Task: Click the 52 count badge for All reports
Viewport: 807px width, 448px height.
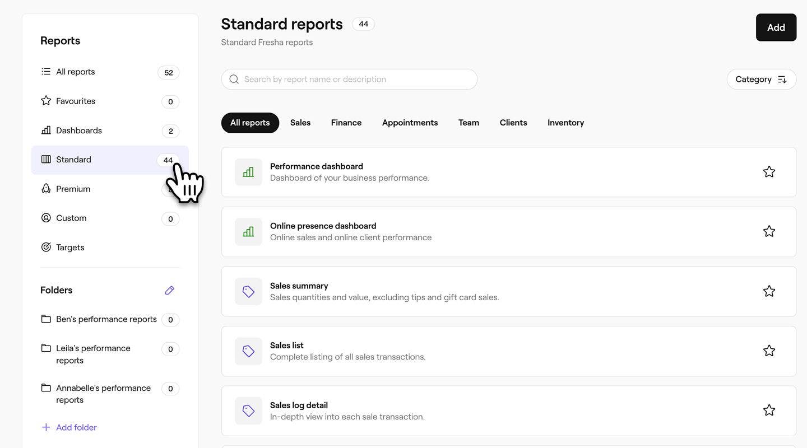Action: point(169,72)
